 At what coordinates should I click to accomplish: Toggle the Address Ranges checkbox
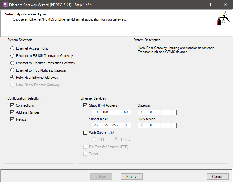click(x=12, y=112)
